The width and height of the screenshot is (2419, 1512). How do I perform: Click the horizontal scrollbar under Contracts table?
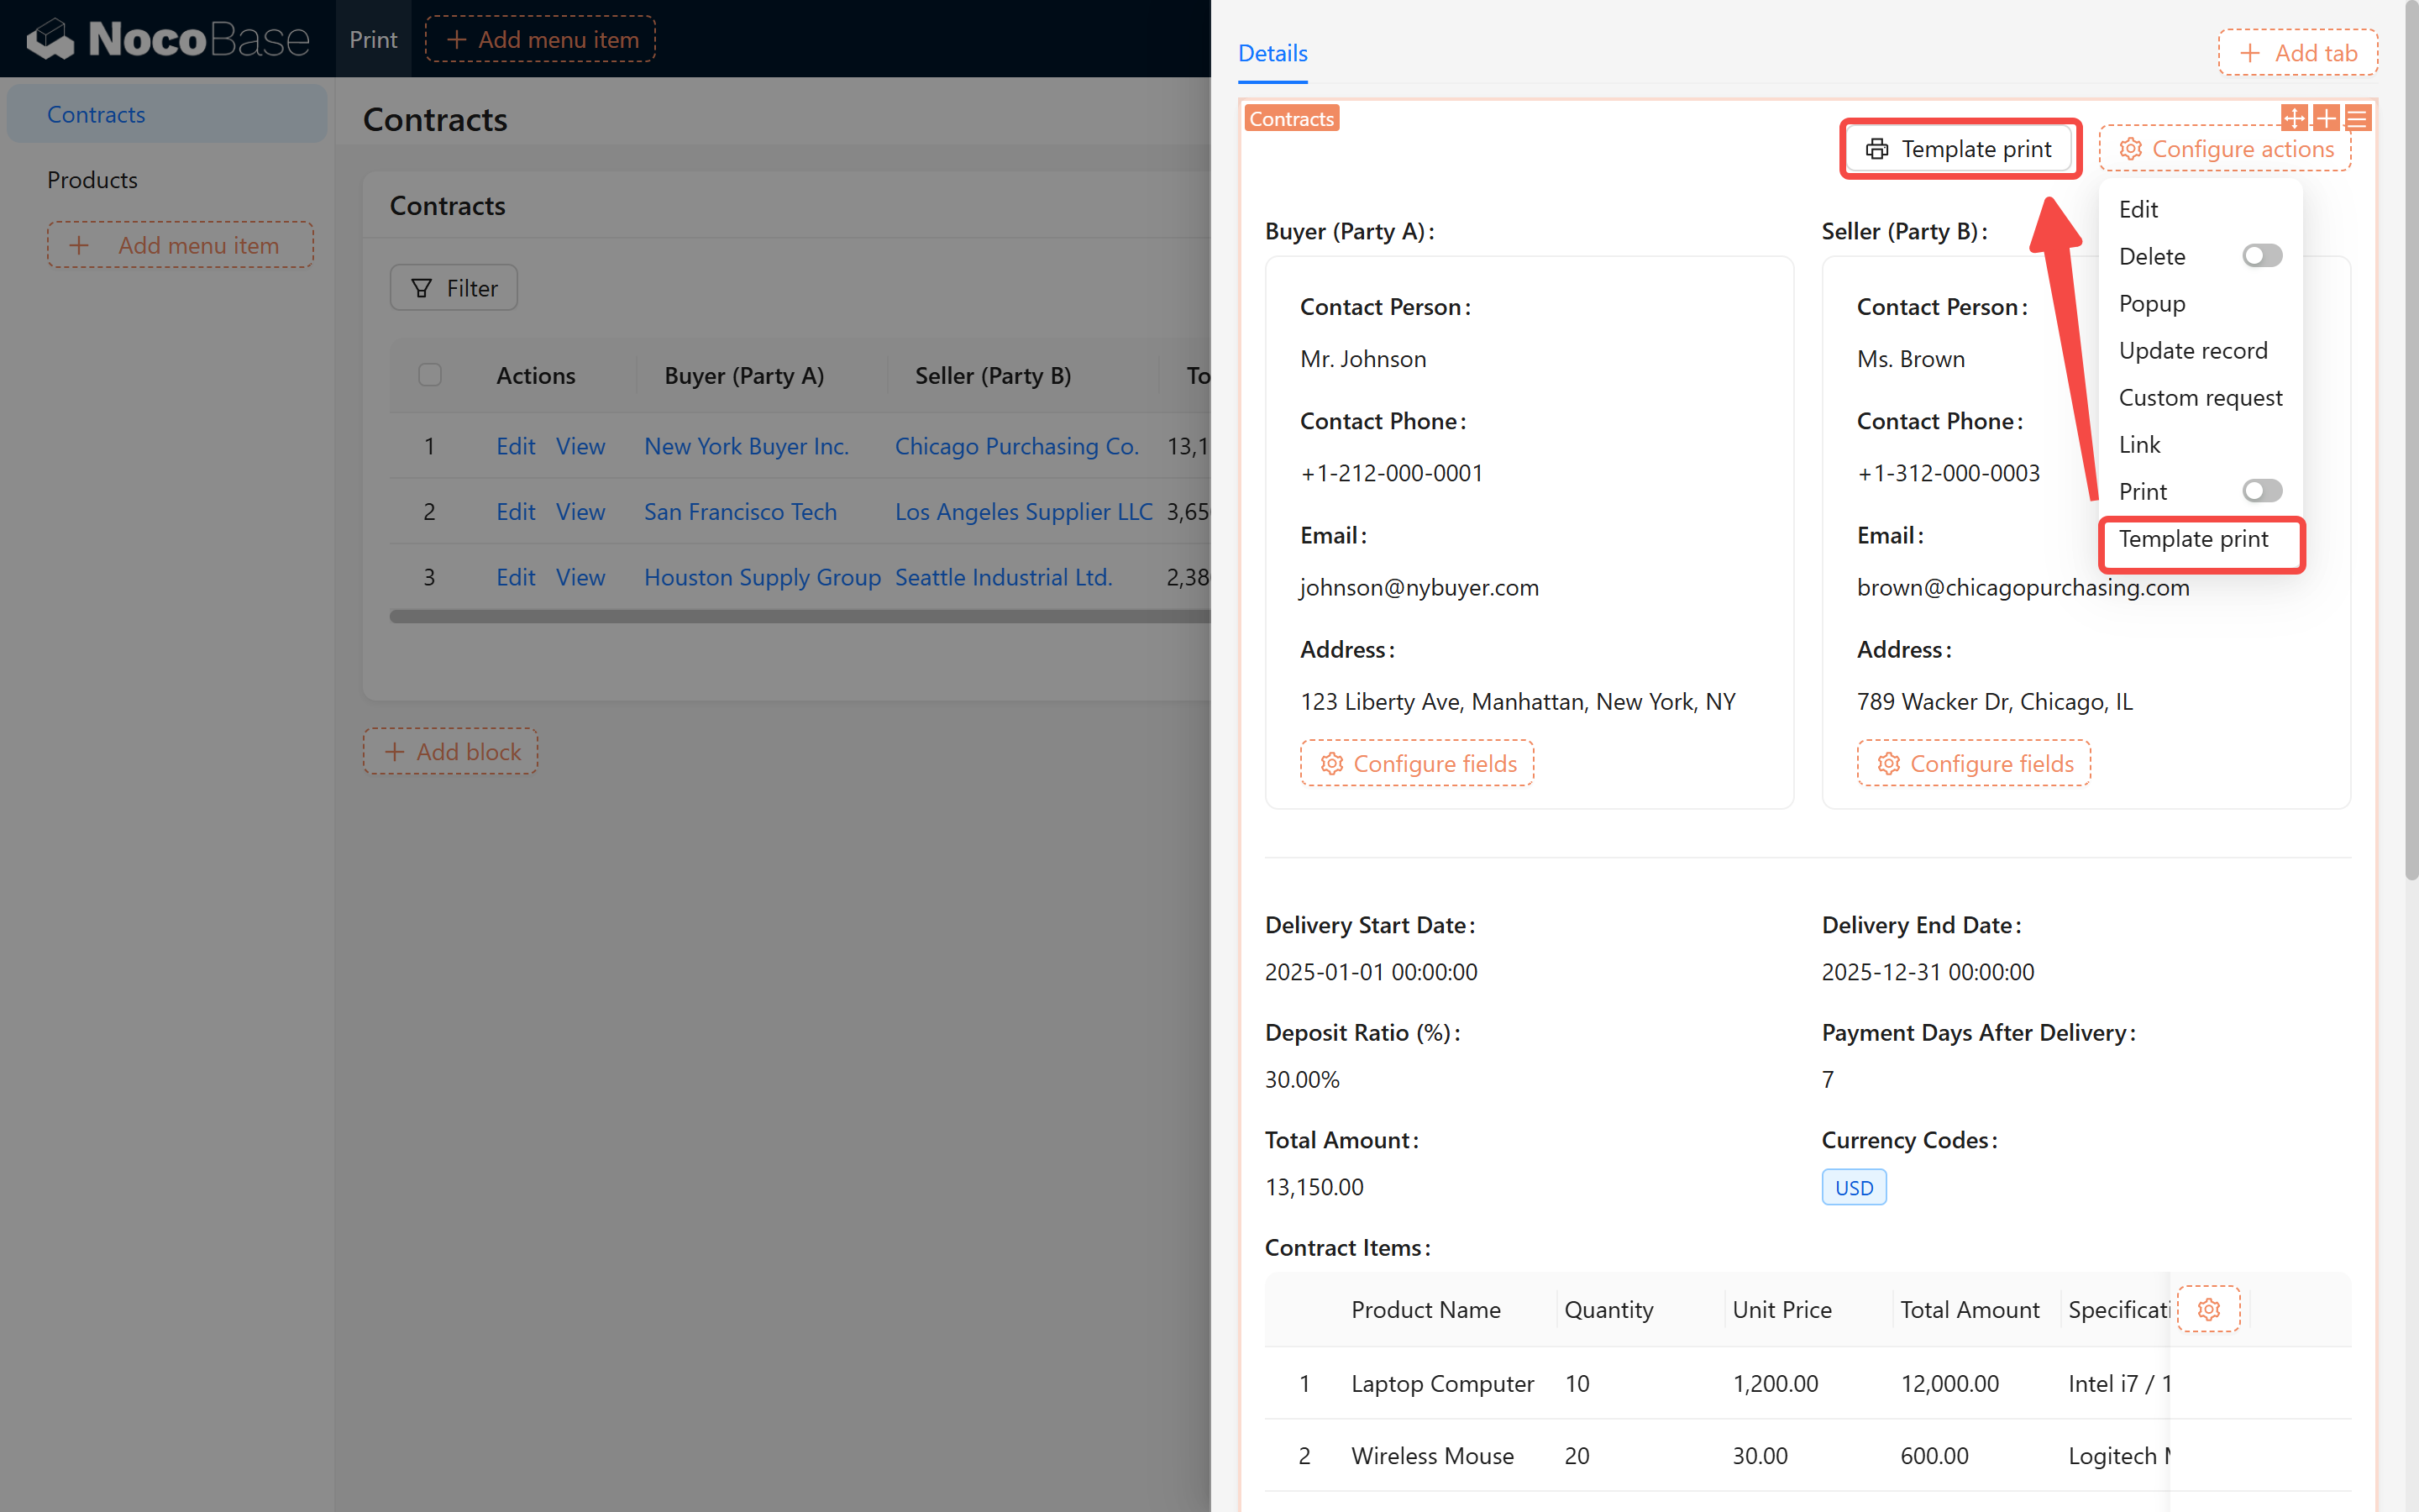pos(800,617)
